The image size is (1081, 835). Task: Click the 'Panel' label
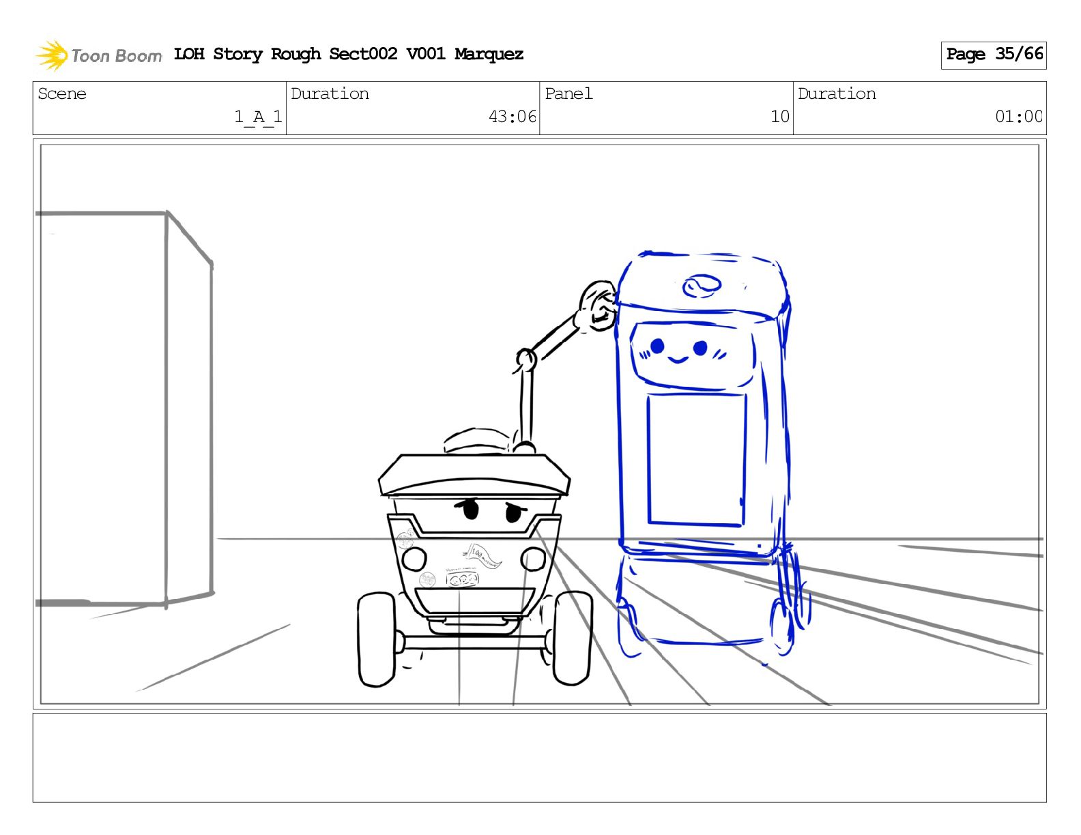pos(568,93)
